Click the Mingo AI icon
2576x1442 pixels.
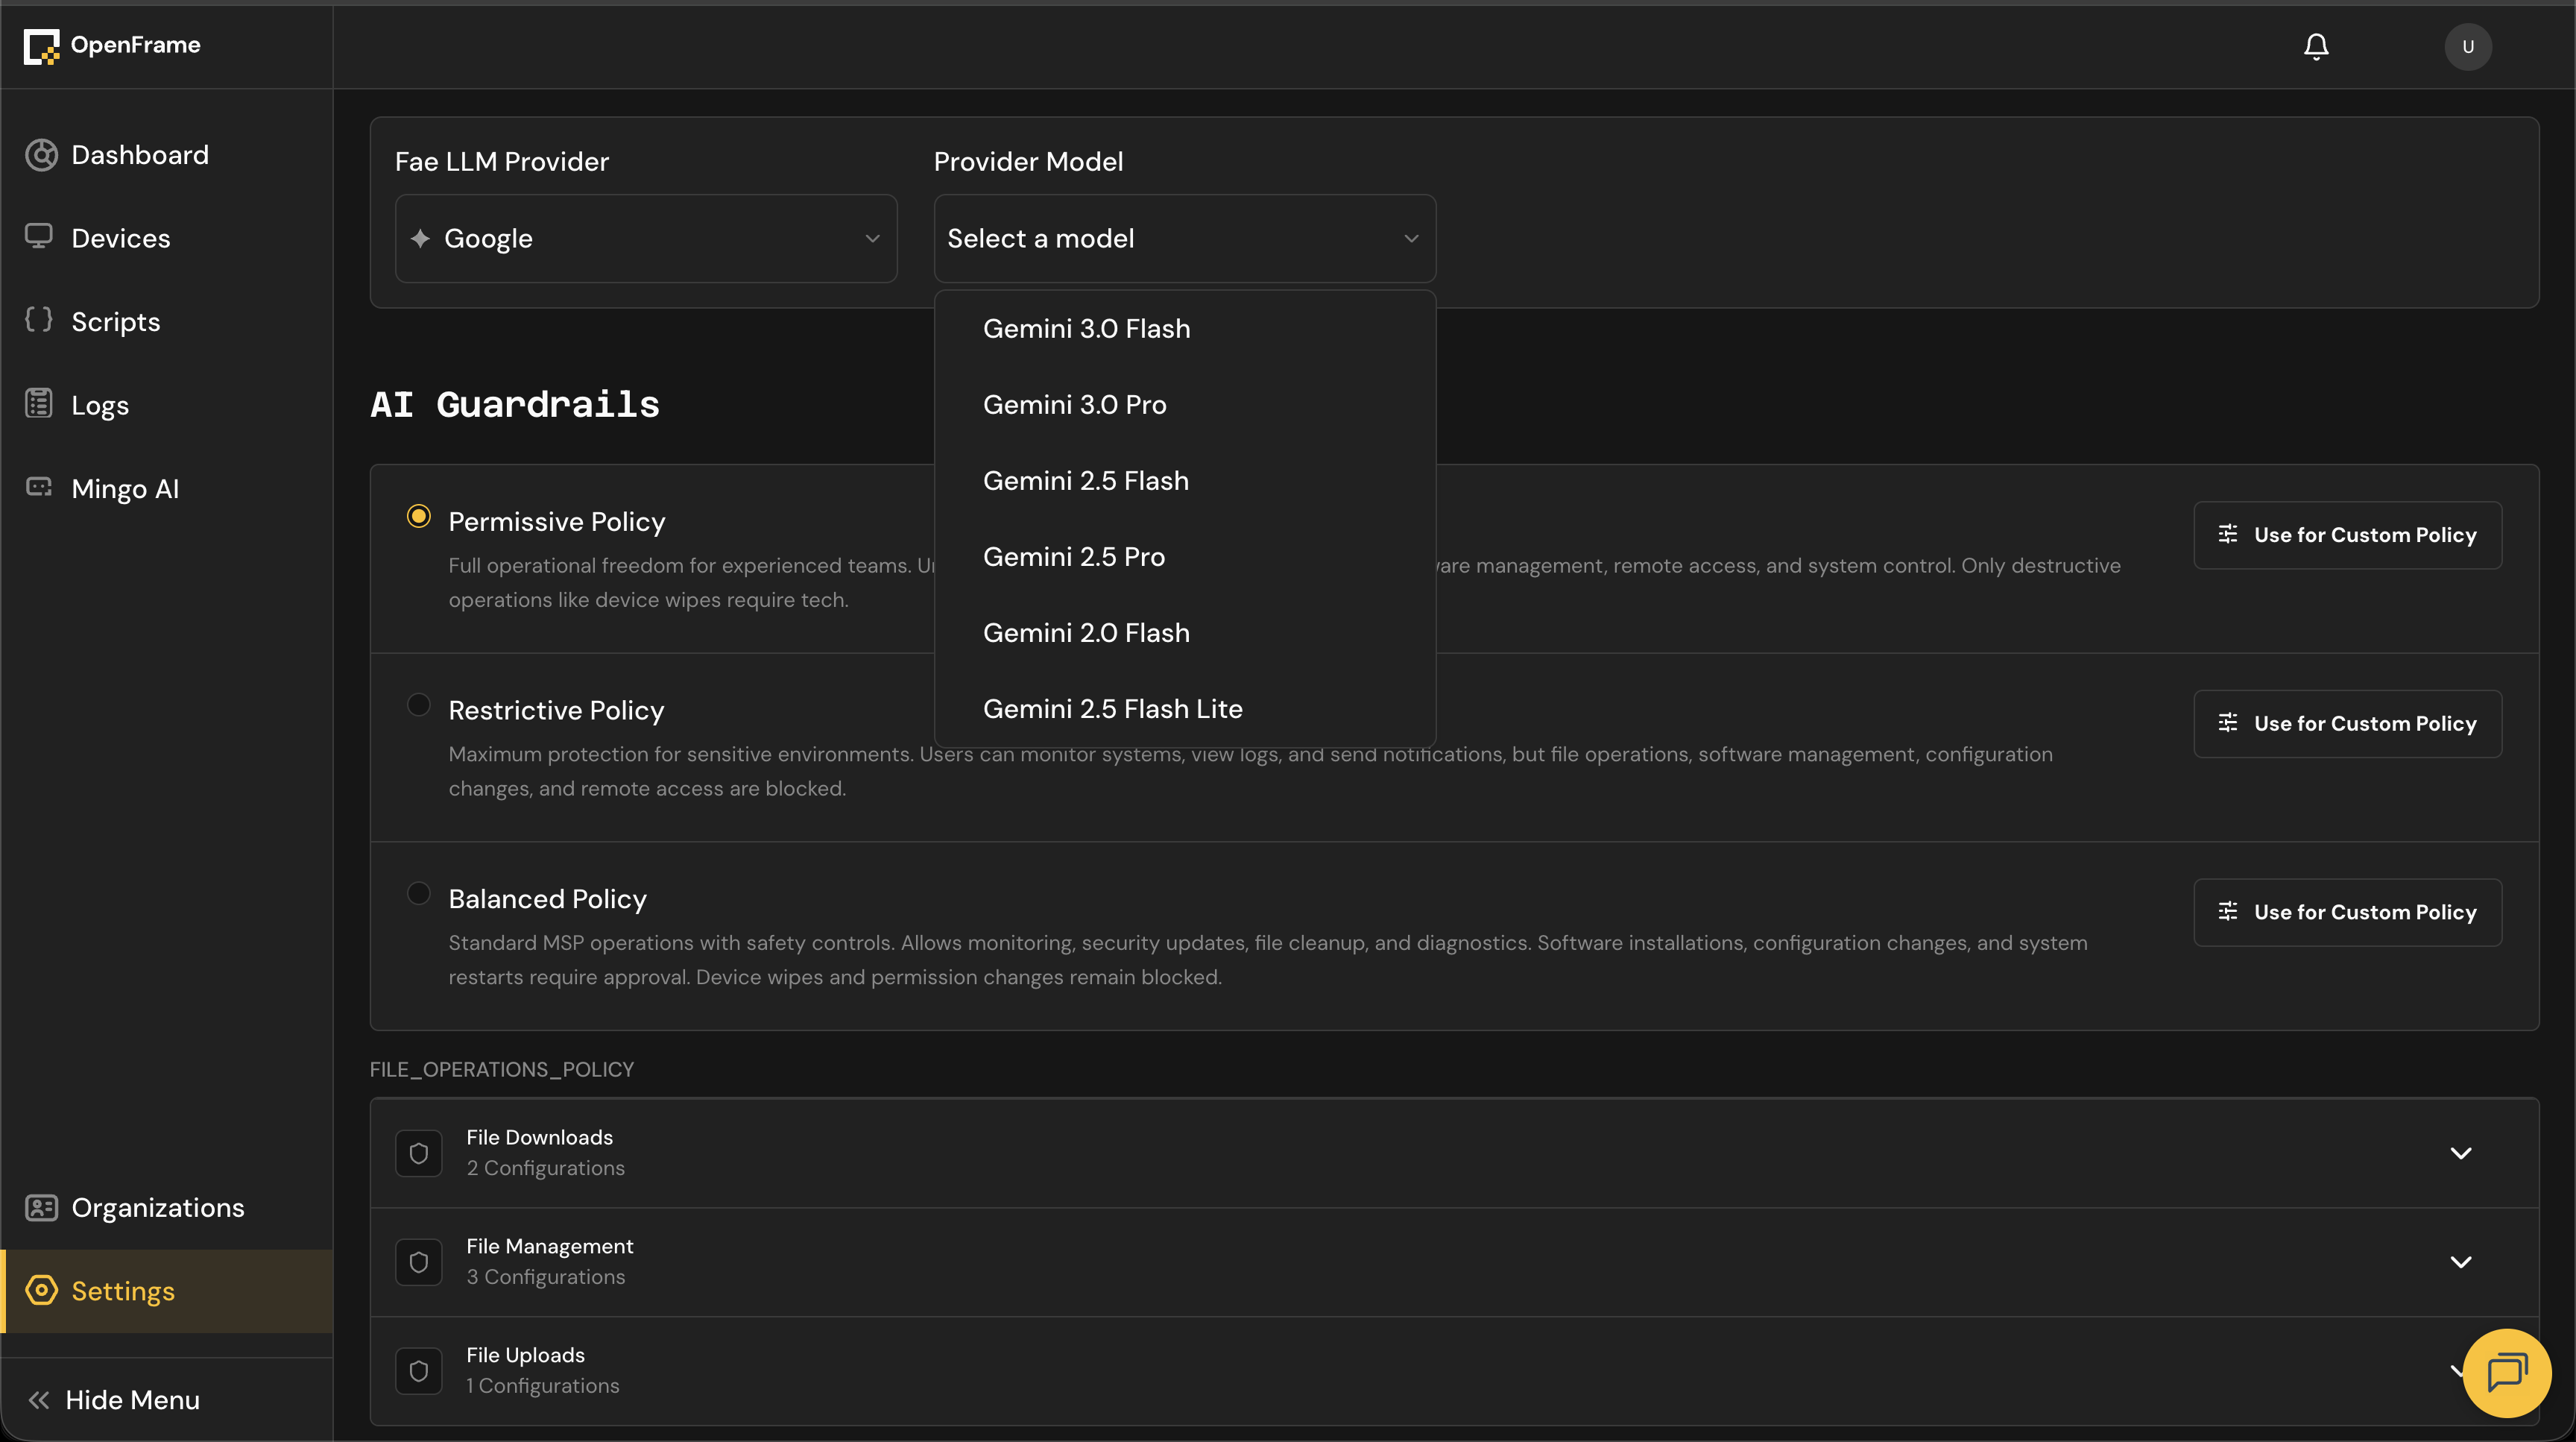39,487
